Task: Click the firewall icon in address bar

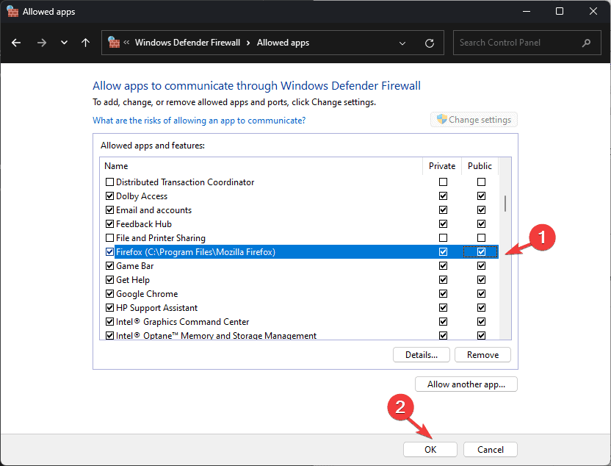Action: pyautogui.click(x=114, y=42)
